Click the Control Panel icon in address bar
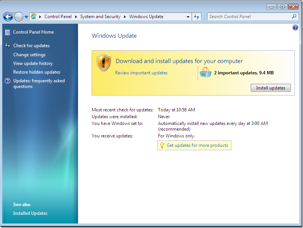 coord(33,16)
